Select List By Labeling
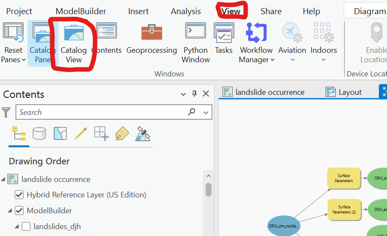This screenshot has width=387, height=236. tap(122, 133)
